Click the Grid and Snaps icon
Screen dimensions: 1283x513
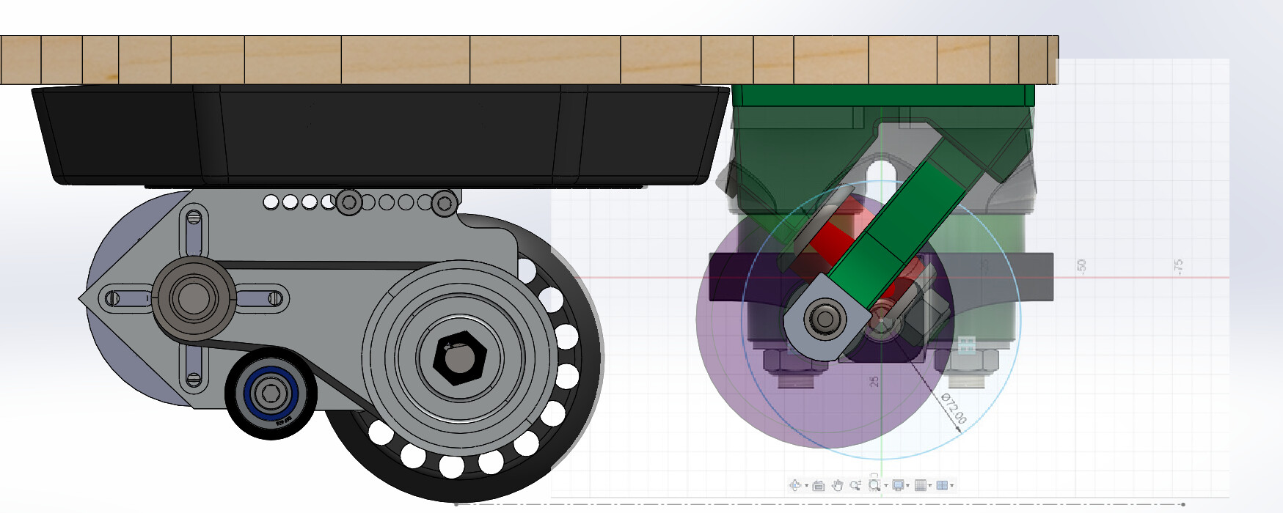921,485
